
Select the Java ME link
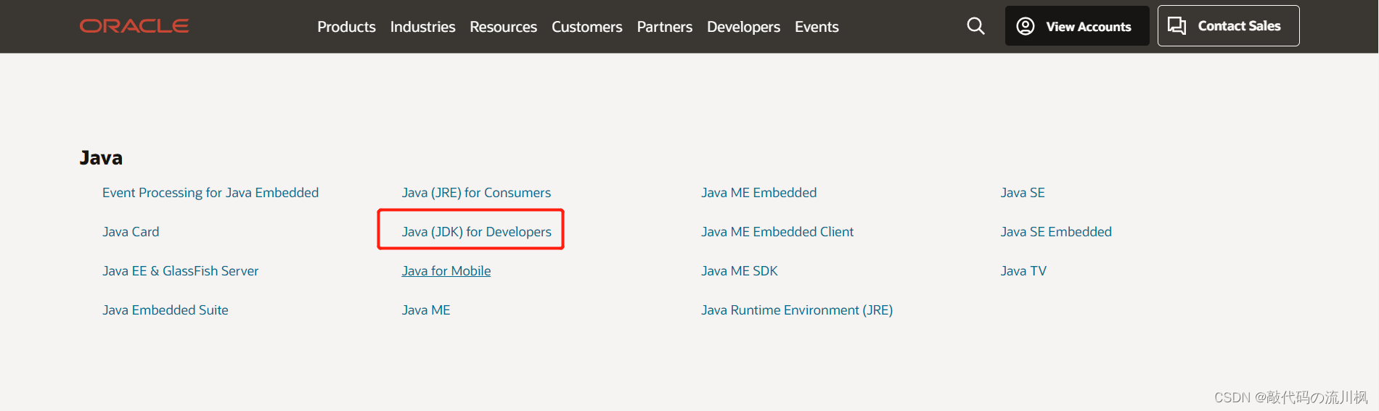[426, 310]
